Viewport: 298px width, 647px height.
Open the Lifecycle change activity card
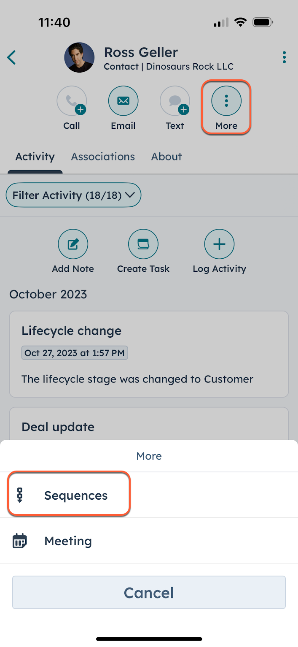click(x=148, y=354)
